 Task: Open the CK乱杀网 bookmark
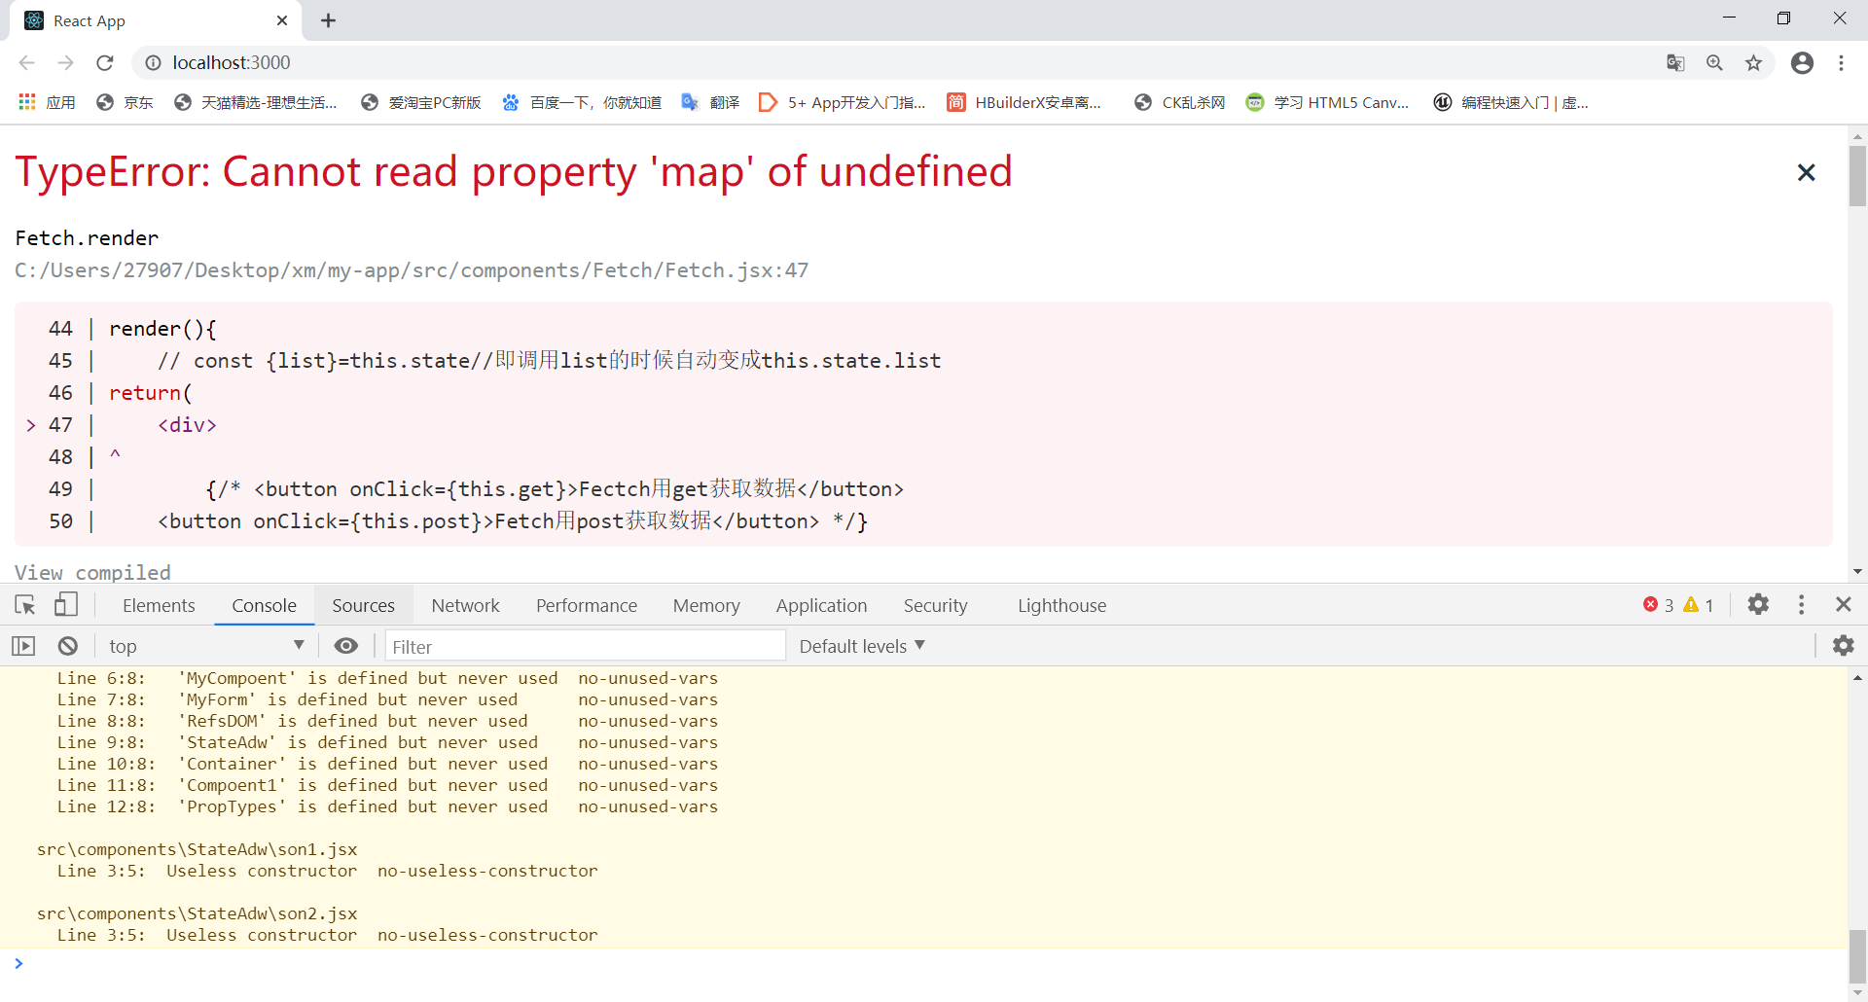1179,102
